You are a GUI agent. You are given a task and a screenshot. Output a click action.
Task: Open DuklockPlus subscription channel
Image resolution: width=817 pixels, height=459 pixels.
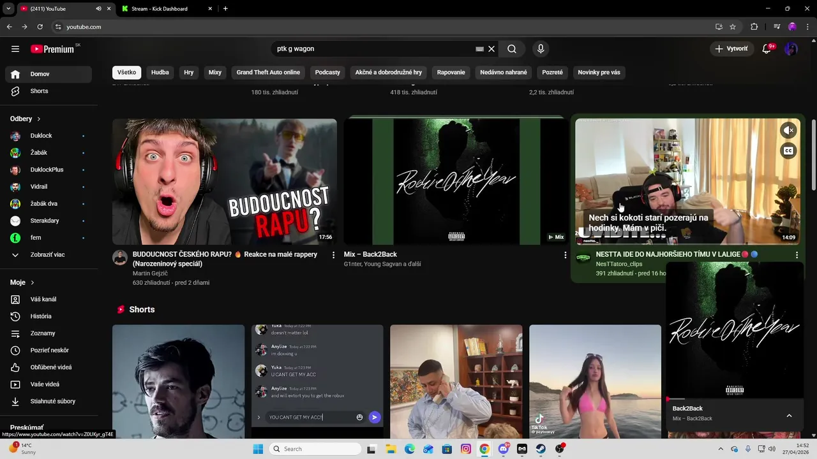49,170
